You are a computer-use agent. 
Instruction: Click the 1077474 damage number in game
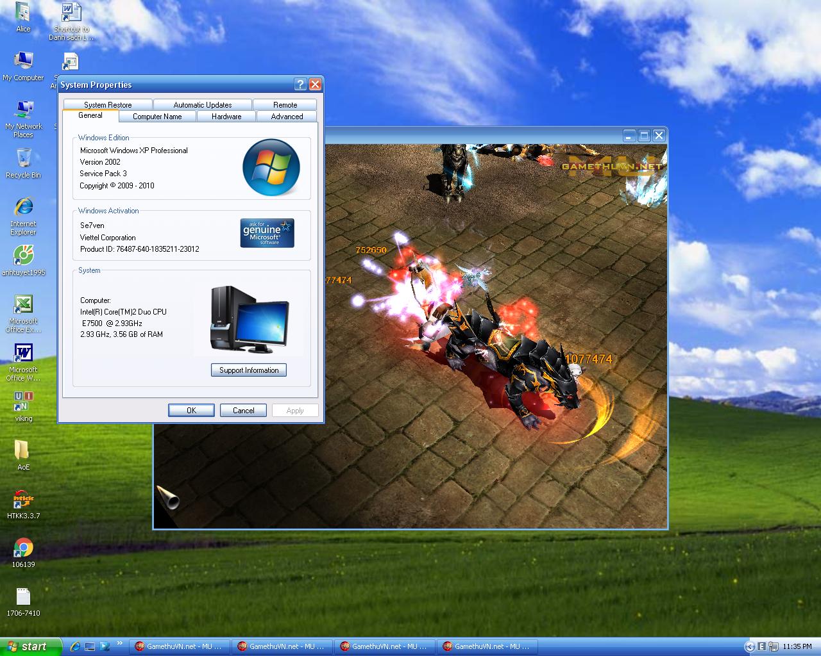pos(589,359)
